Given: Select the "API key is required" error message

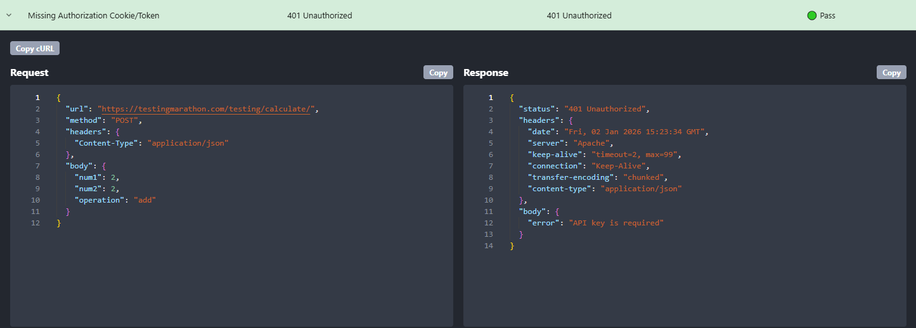Looking at the screenshot, I should 616,223.
